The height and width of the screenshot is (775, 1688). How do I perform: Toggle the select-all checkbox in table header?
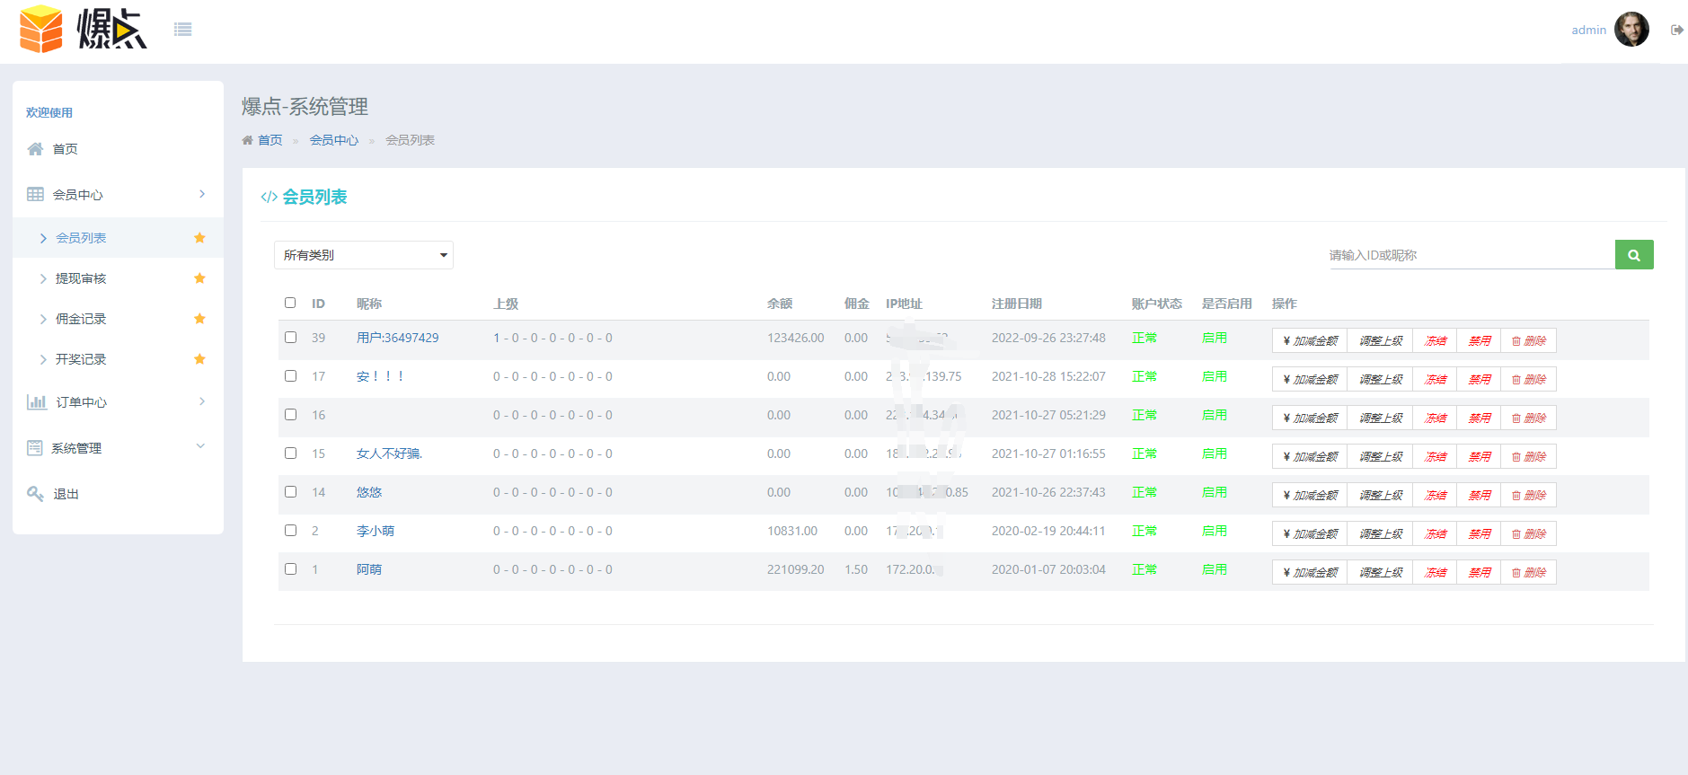pos(290,303)
